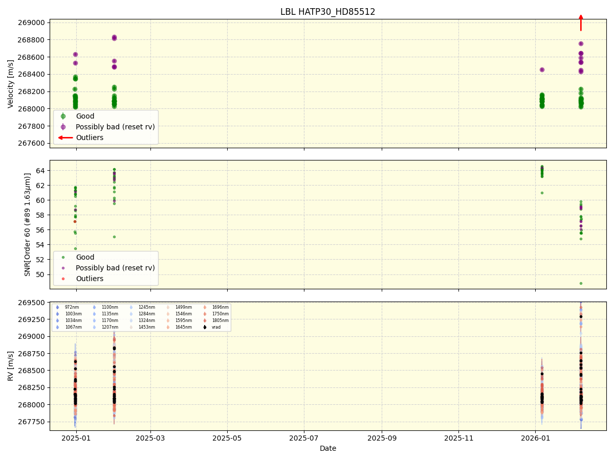This screenshot has height=460, width=614.
Task: Click the 267750 RV tick label
Action: click(31, 422)
